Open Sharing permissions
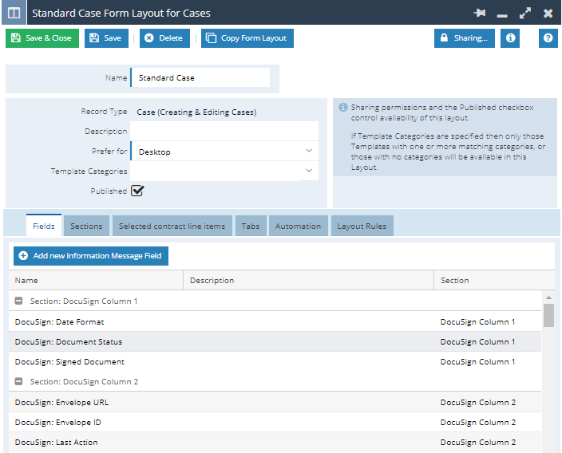The image size is (562, 453). pos(464,38)
